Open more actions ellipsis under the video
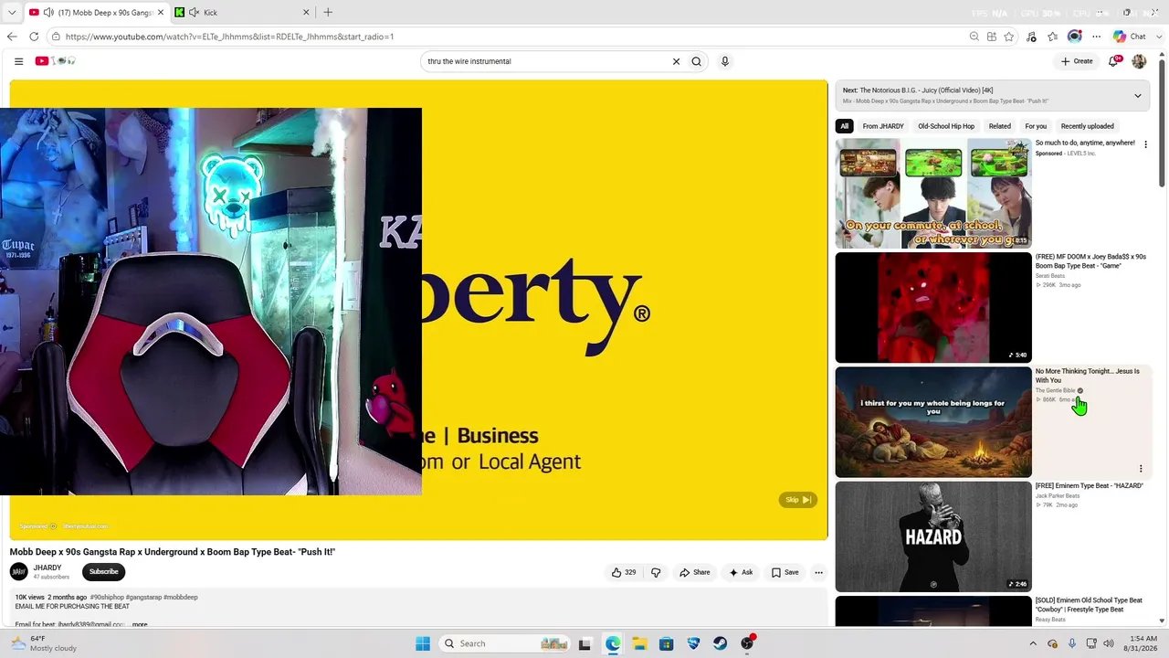This screenshot has height=658, width=1169. pyautogui.click(x=818, y=573)
